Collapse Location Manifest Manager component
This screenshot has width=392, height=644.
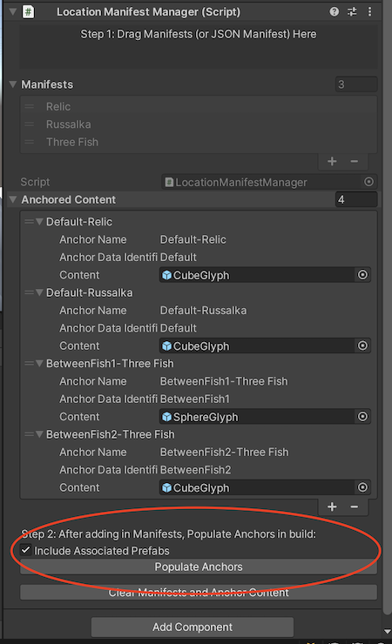click(13, 11)
